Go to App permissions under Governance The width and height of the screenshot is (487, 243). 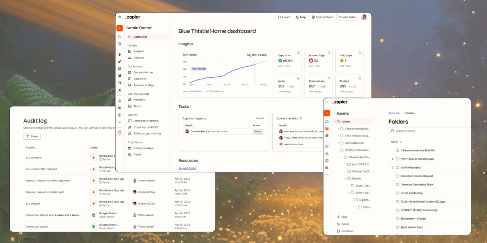[x=143, y=72]
